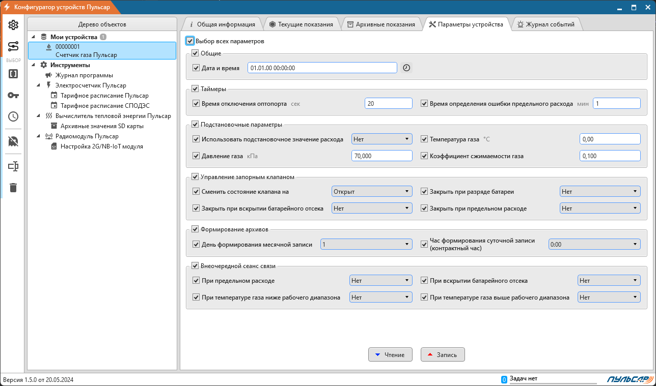Click the Дата и время input field
Image resolution: width=656 pixels, height=386 pixels.
point(322,68)
